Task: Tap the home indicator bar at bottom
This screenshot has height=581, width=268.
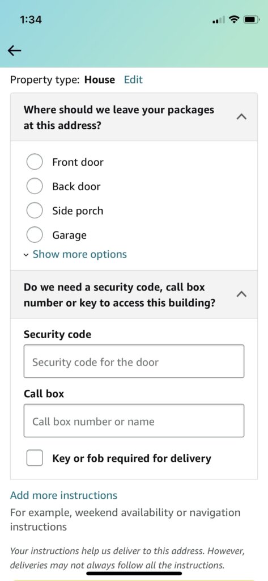Action: coord(134,574)
